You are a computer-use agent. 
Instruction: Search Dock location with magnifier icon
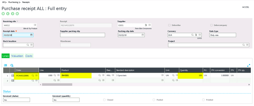click(x=28, y=45)
